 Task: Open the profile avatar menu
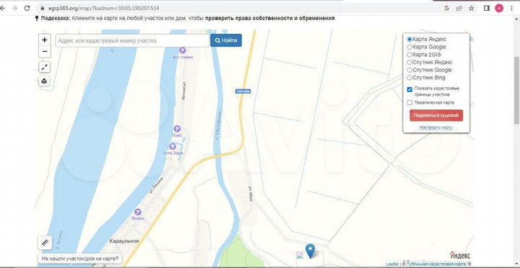tap(499, 8)
